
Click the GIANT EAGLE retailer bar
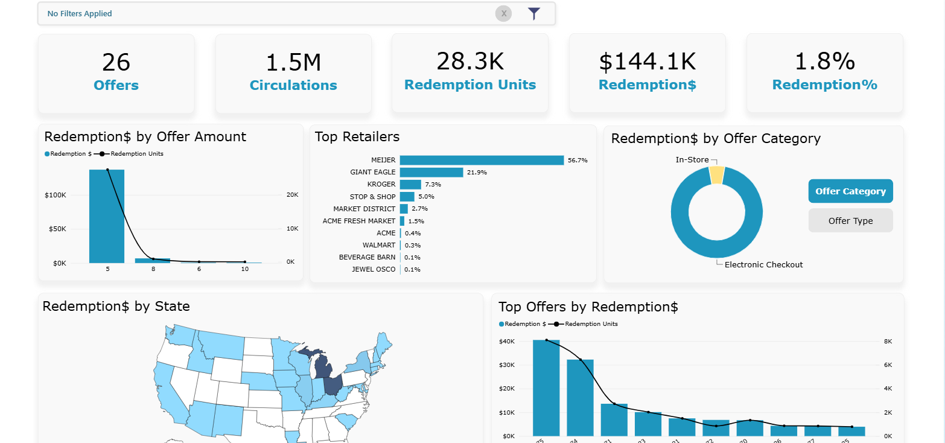431,172
